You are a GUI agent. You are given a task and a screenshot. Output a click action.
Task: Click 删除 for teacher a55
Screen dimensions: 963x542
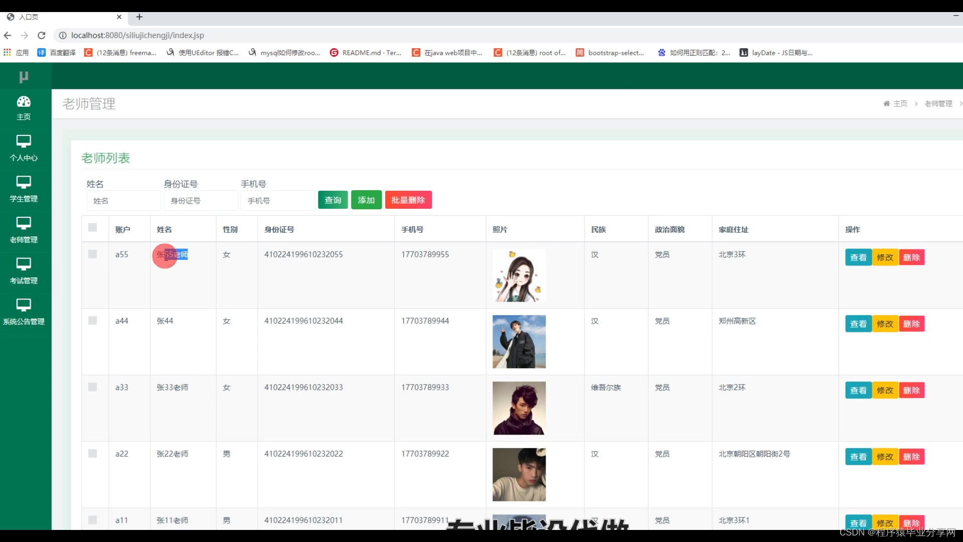(911, 257)
